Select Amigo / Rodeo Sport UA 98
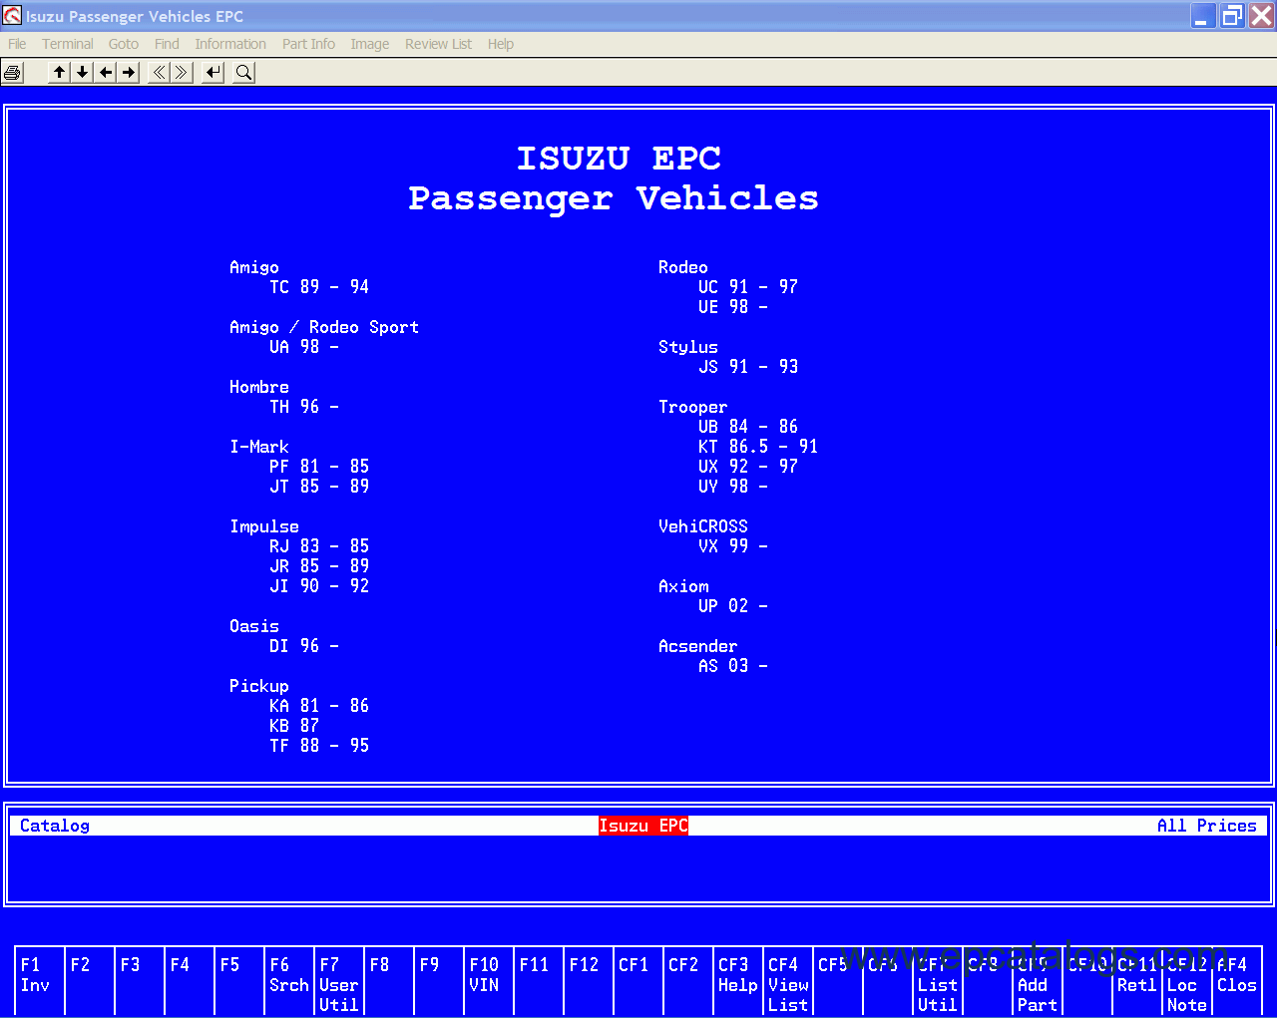 pyautogui.click(x=304, y=347)
